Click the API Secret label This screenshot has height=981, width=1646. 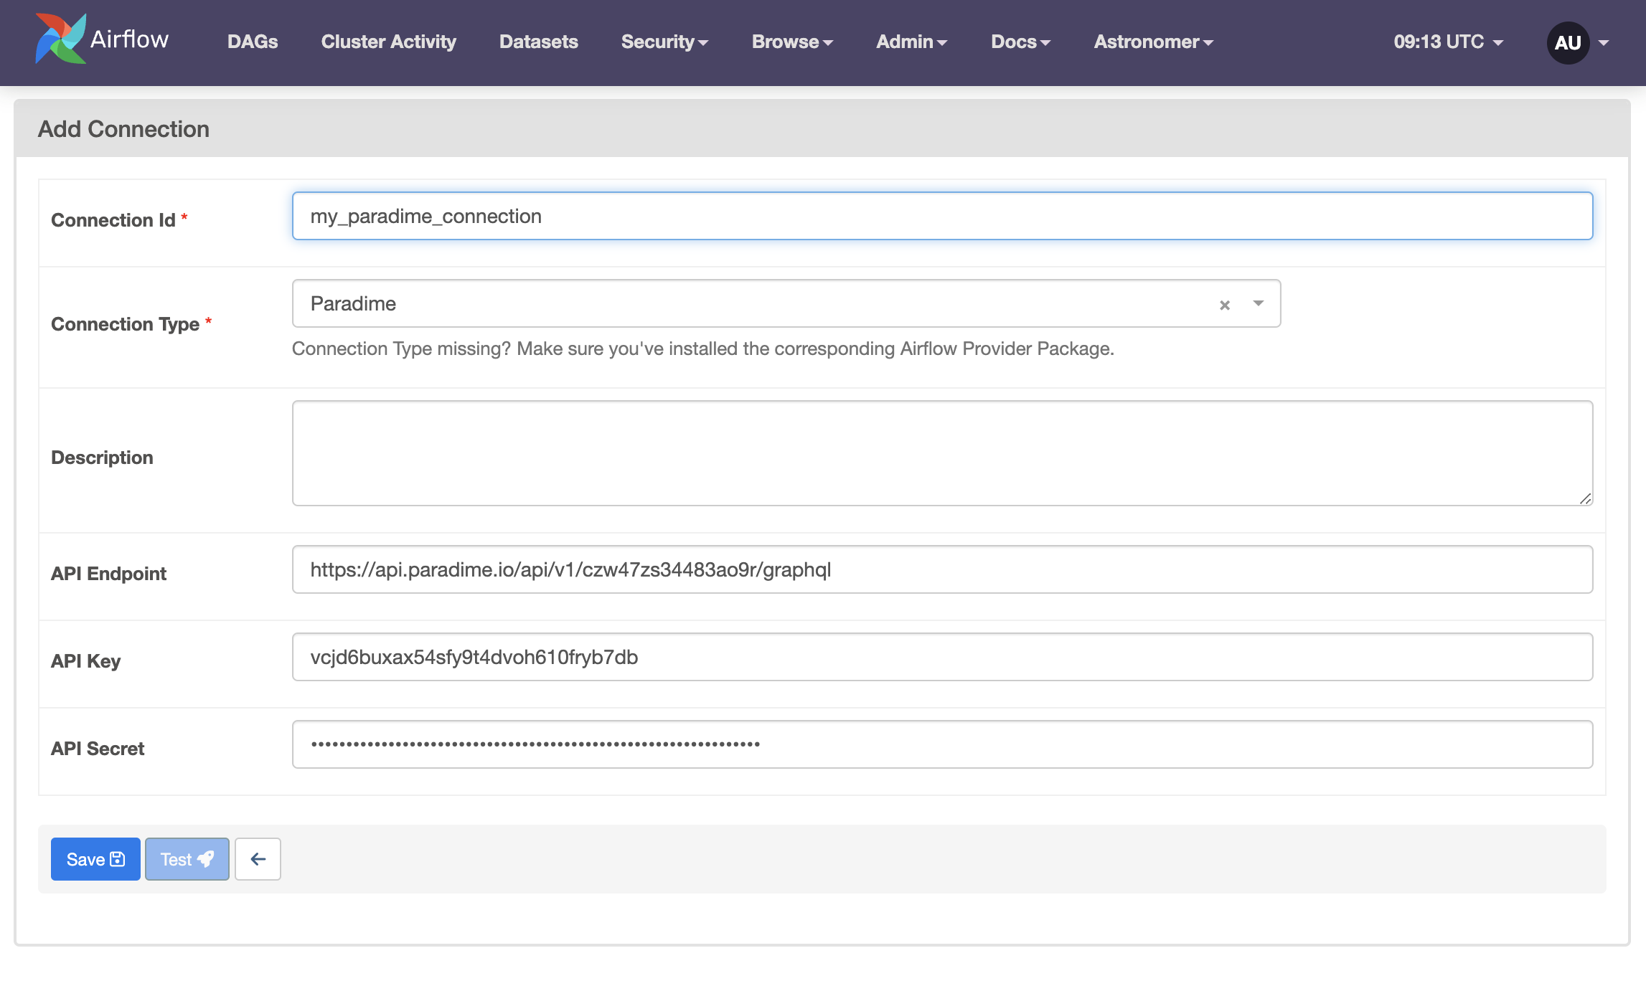click(98, 749)
